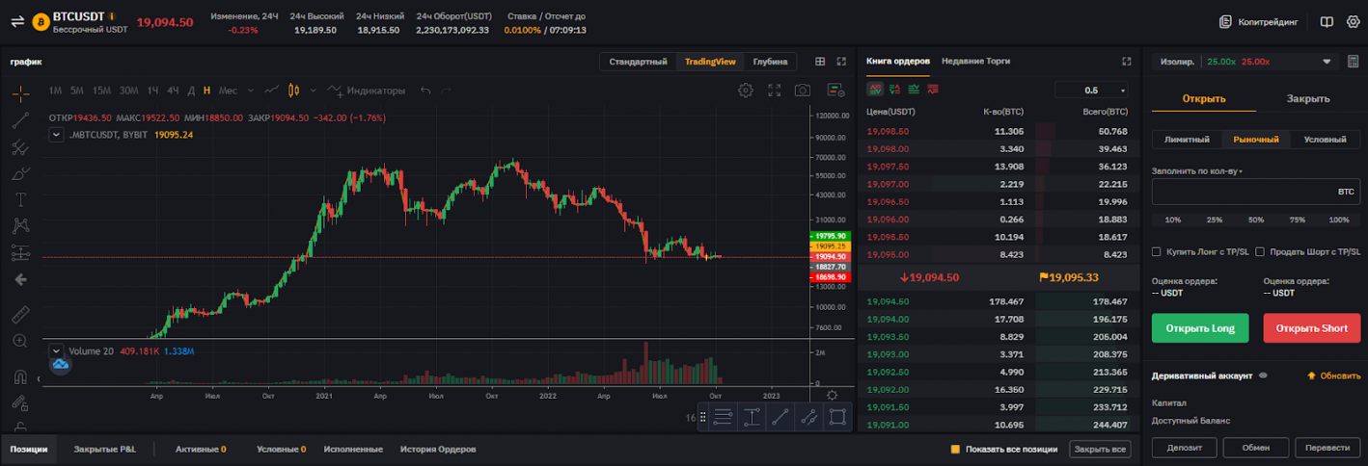Select the Условный order type
Screen dimensions: 1368x466
(x=1325, y=140)
